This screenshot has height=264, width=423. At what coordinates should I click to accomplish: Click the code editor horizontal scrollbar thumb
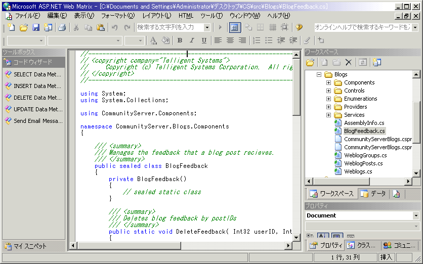[129, 246]
